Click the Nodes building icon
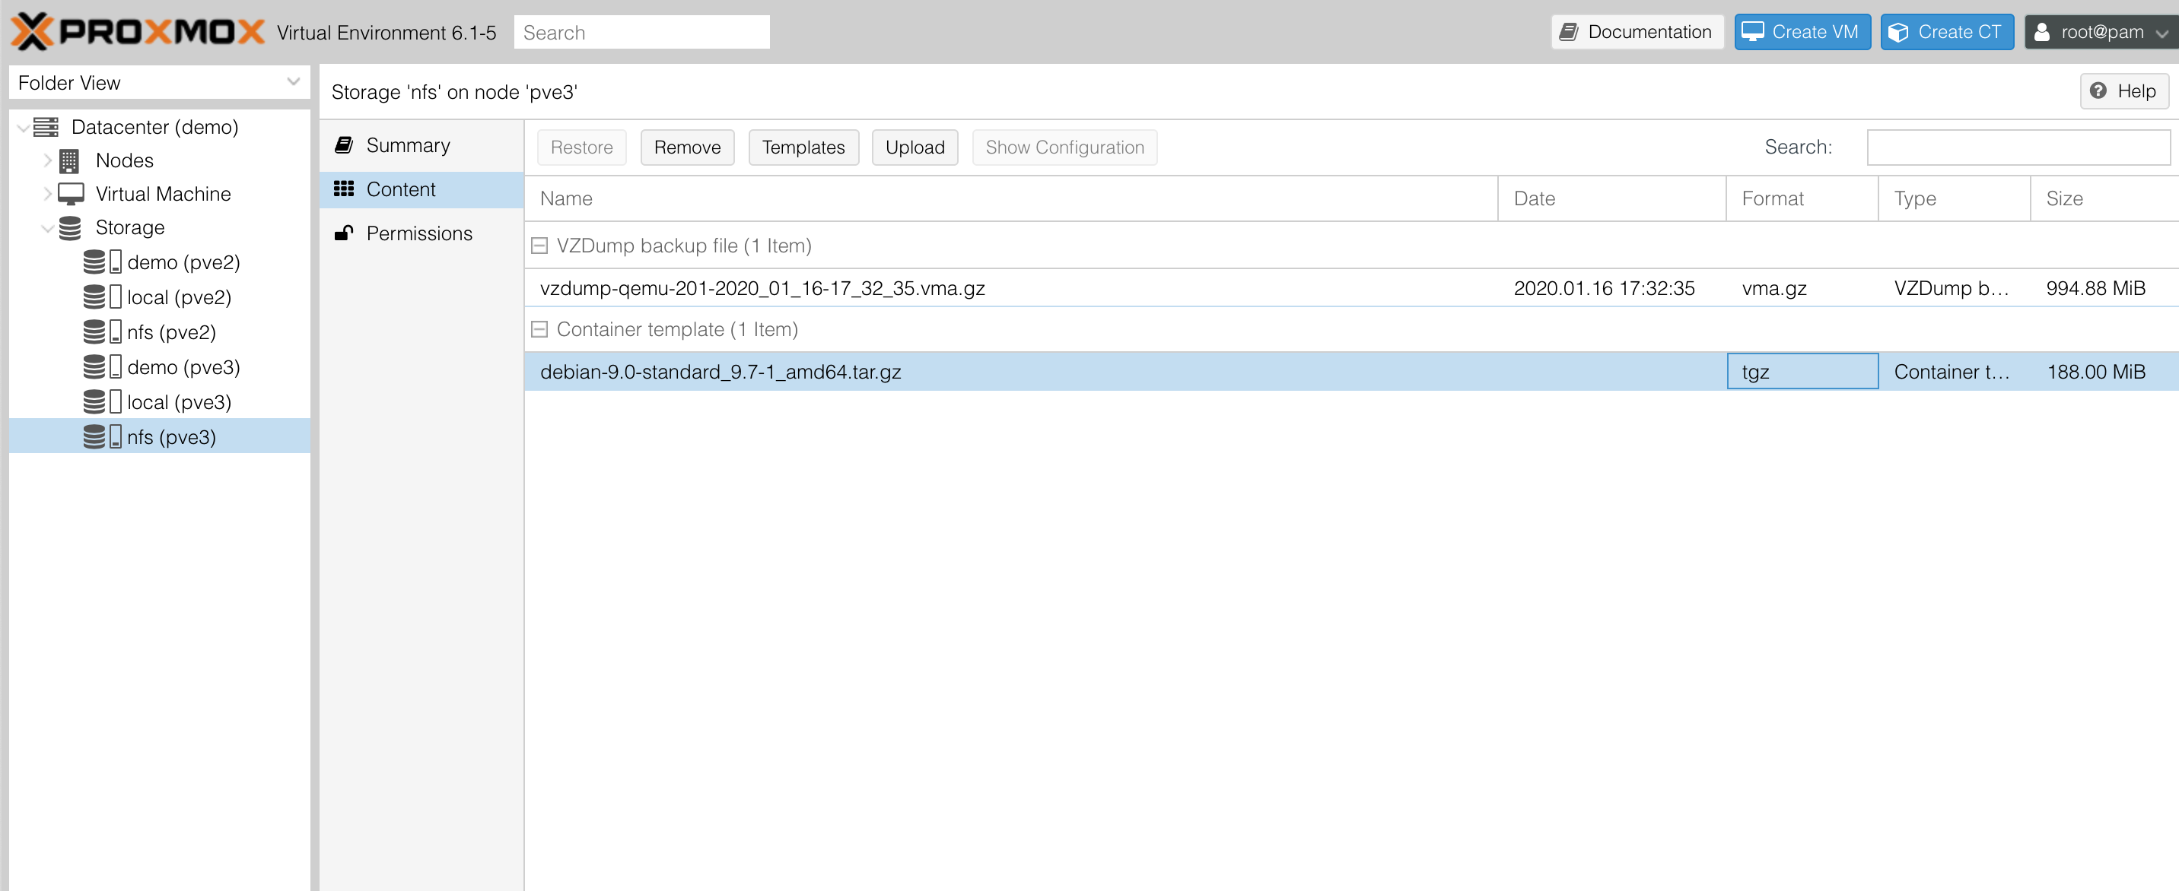The height and width of the screenshot is (891, 2179). point(69,160)
